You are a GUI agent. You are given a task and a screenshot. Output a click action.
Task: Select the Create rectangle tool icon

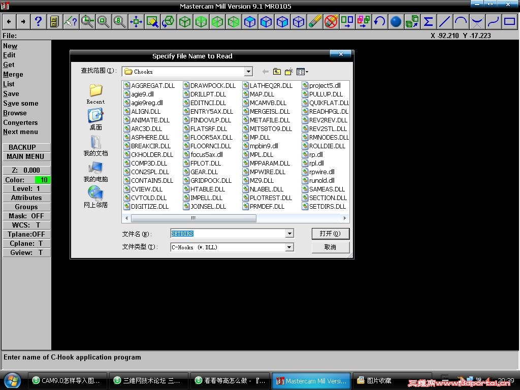[510, 22]
